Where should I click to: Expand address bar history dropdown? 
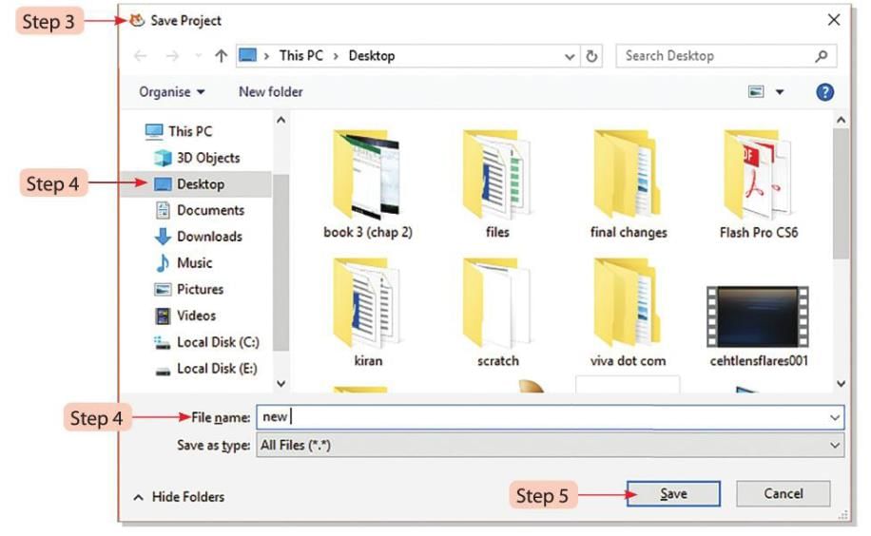click(570, 56)
